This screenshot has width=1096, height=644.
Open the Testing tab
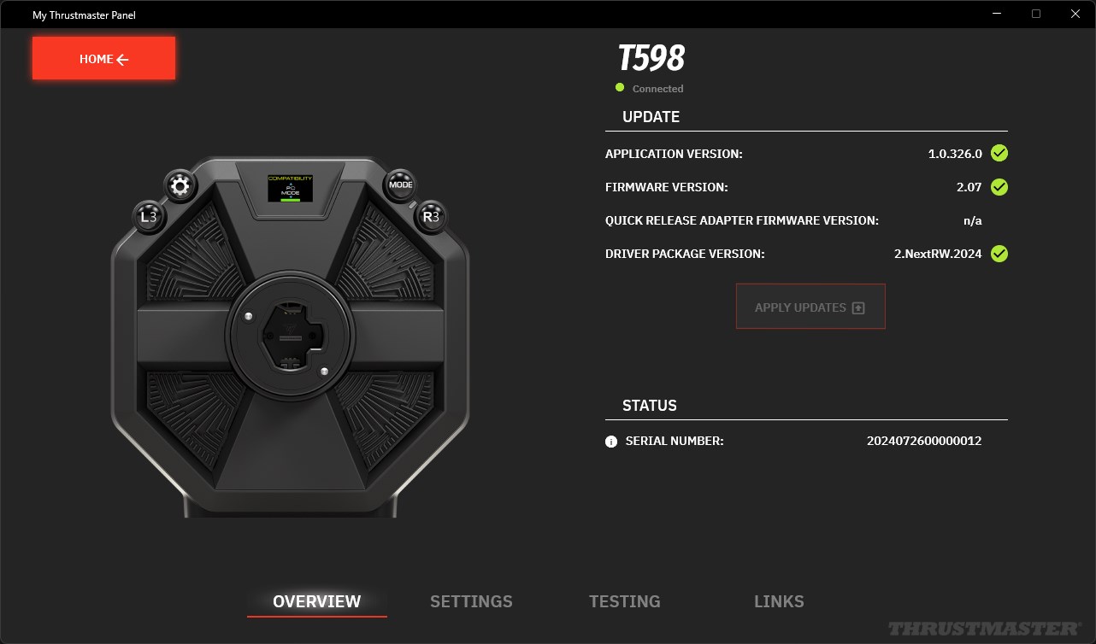click(625, 601)
